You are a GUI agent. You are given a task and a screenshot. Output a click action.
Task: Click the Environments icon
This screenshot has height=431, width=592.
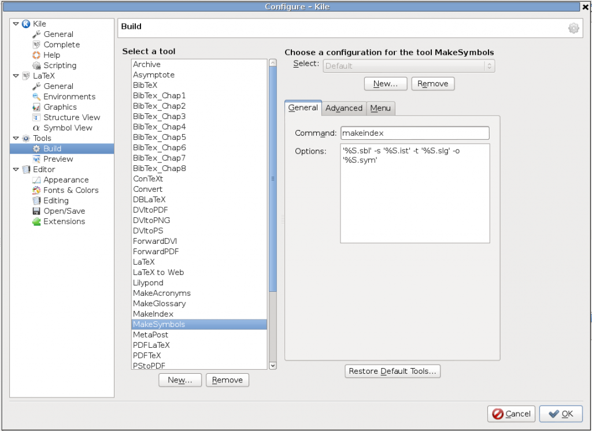tap(36, 96)
